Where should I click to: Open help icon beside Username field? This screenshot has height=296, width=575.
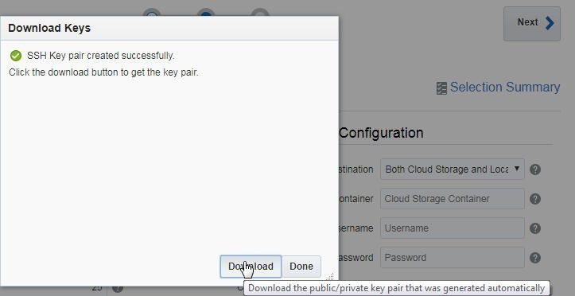[x=535, y=228]
